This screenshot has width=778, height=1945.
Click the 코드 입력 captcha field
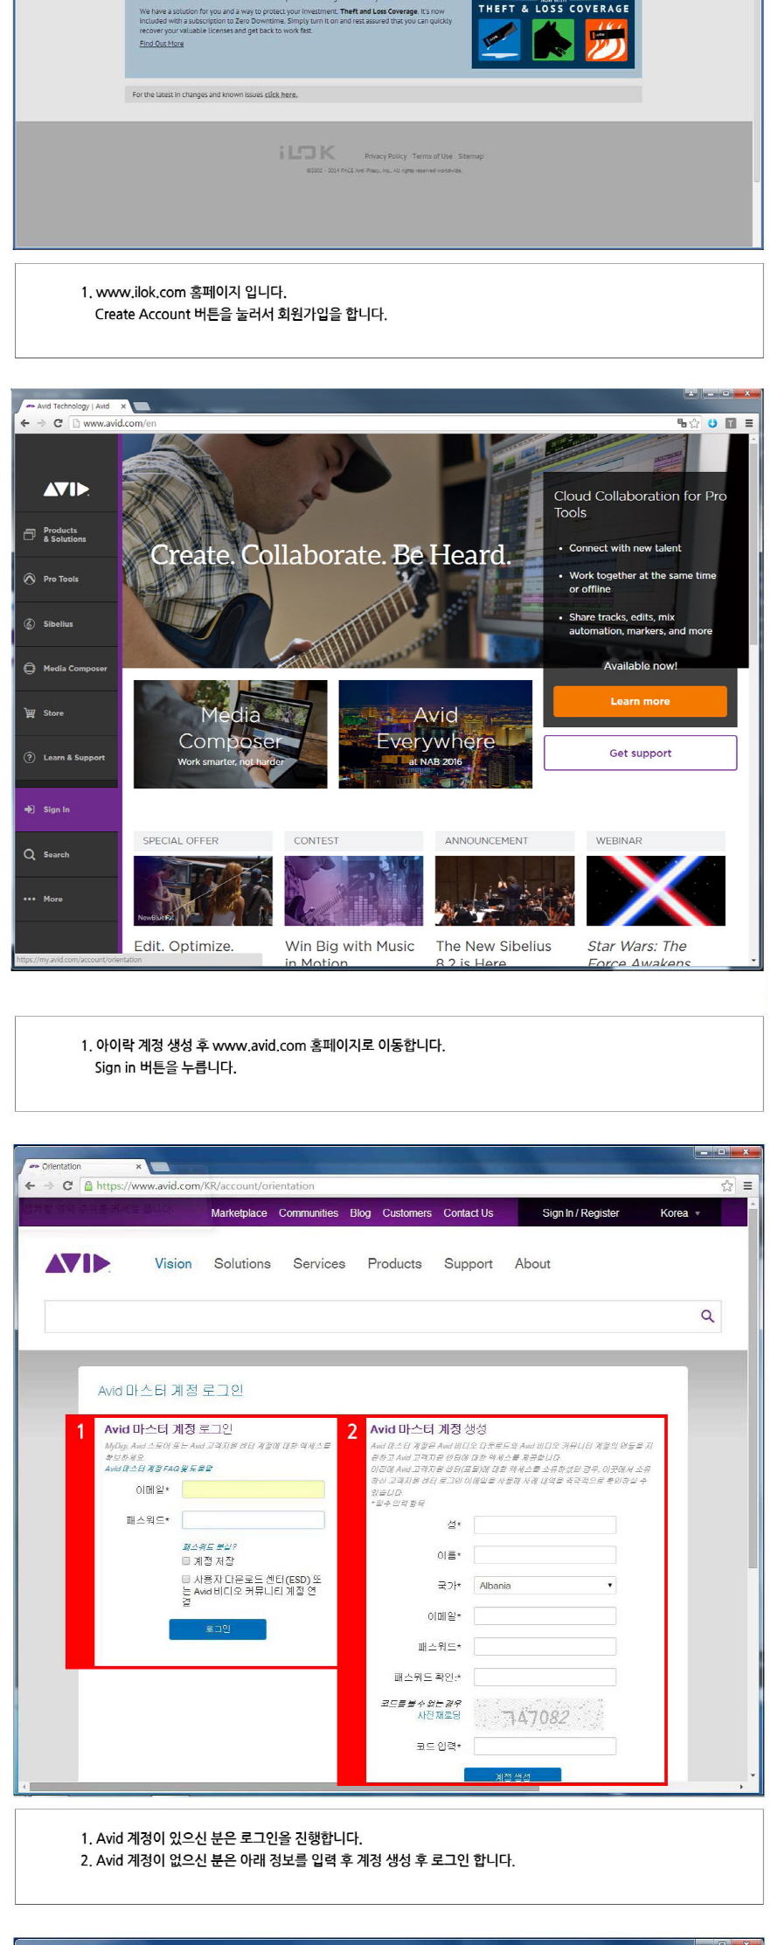(x=545, y=1745)
